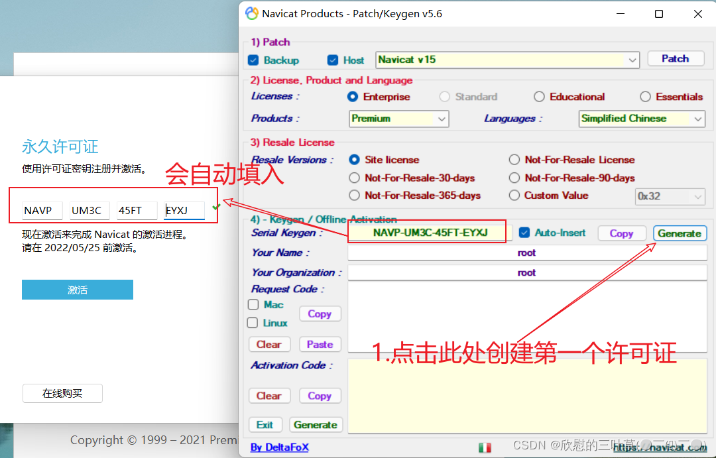Click the 在线购买 buy online button
Image resolution: width=716 pixels, height=458 pixels.
click(x=62, y=393)
